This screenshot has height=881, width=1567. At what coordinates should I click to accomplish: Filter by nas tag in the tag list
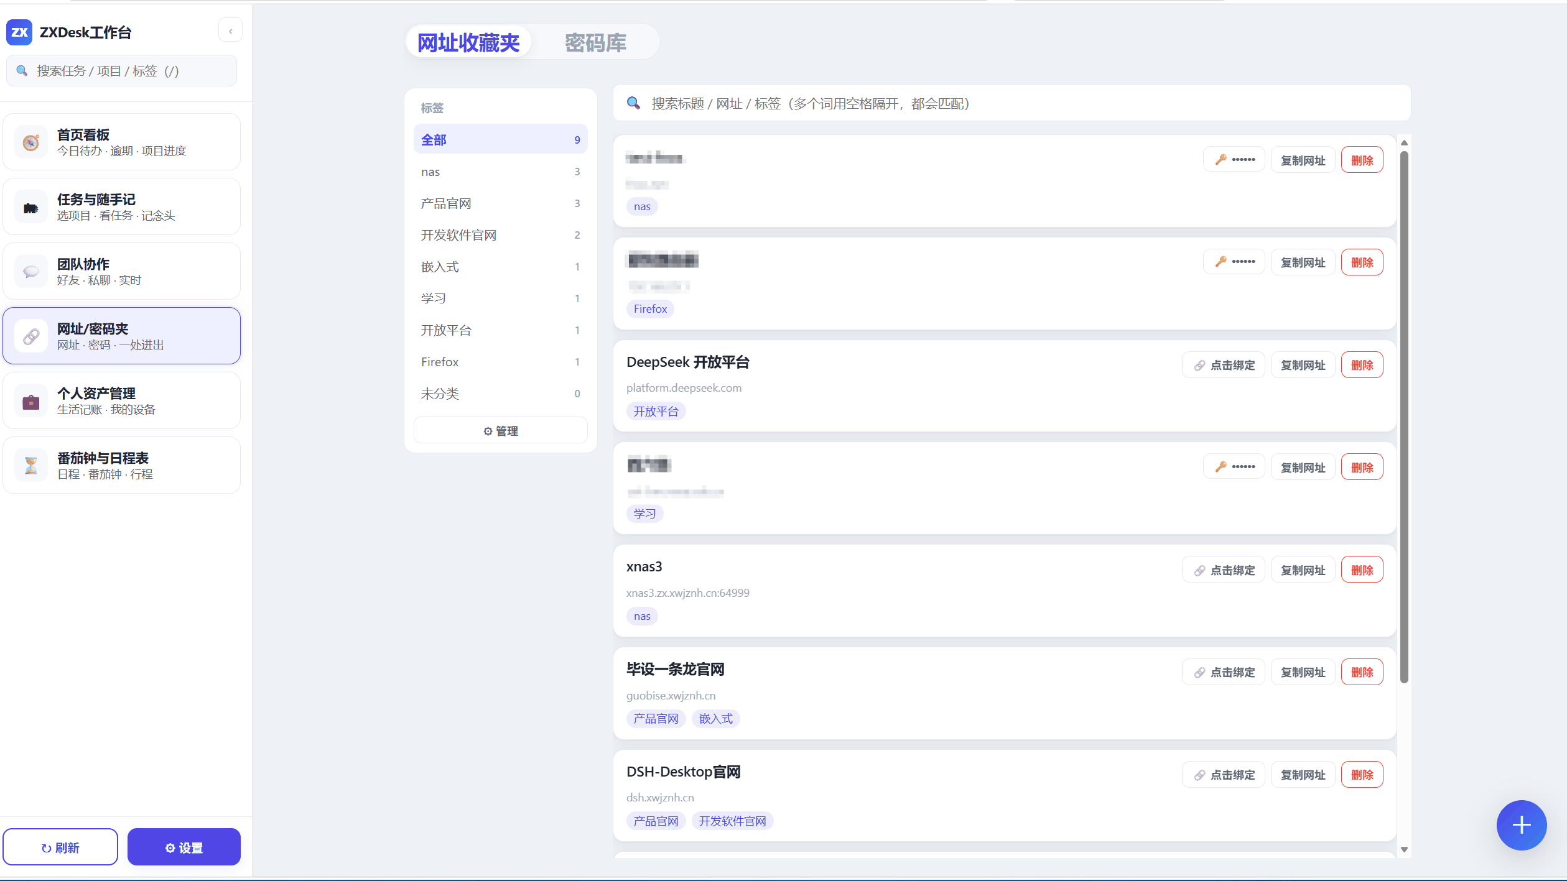tap(500, 172)
